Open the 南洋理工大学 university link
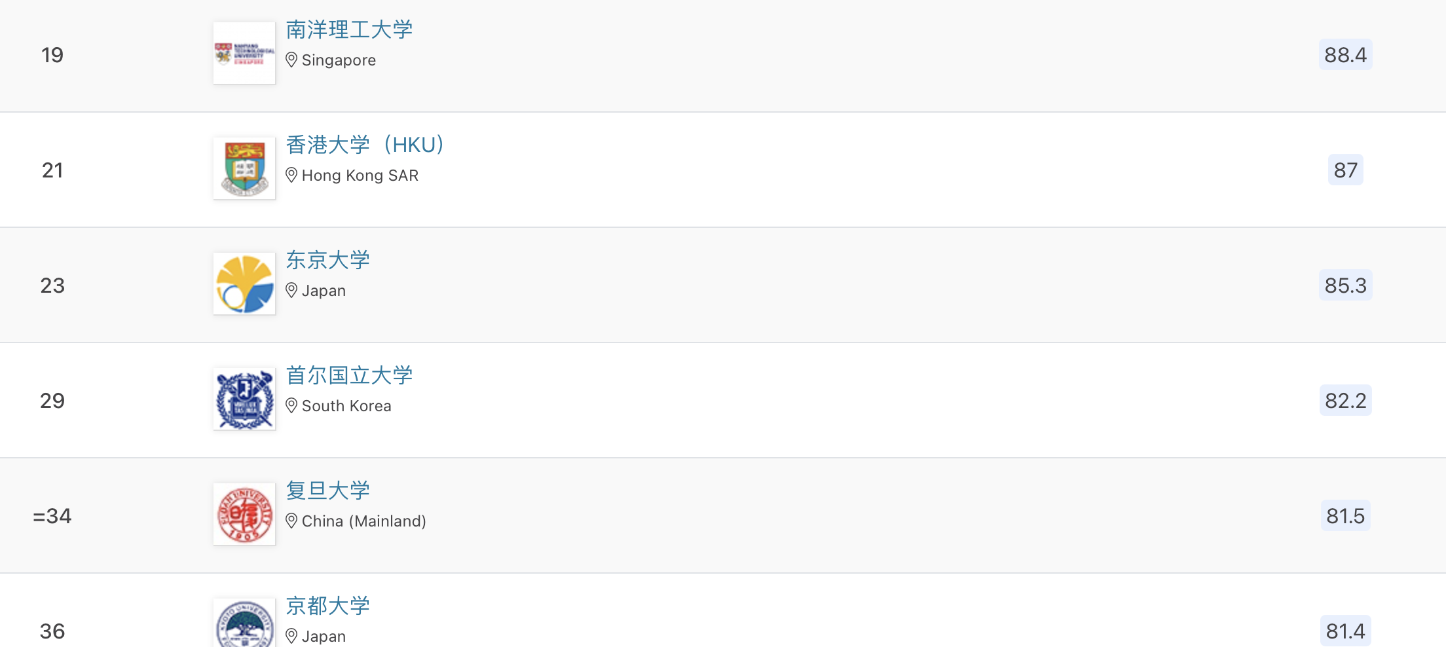The width and height of the screenshot is (1446, 647). click(x=349, y=29)
